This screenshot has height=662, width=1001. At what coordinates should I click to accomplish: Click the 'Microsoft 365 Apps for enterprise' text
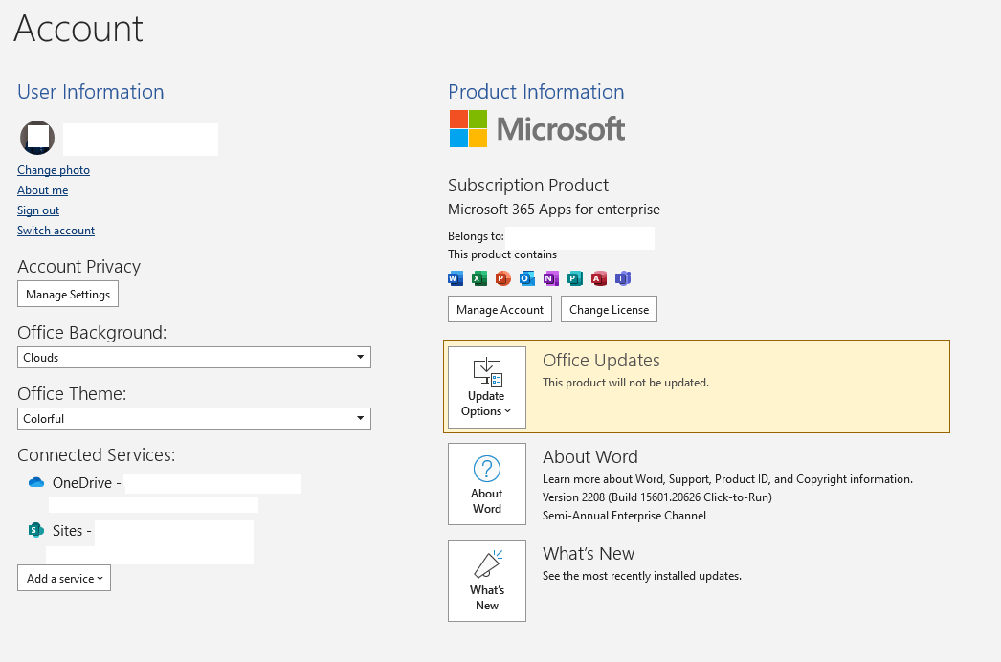coord(554,210)
